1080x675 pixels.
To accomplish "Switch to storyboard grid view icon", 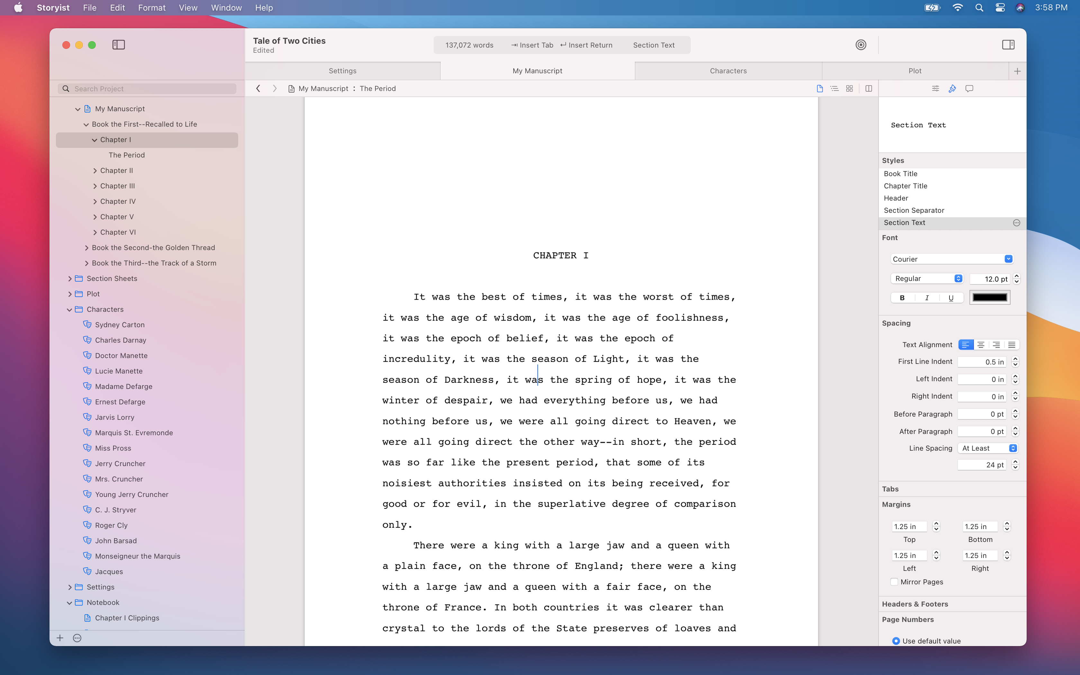I will (x=849, y=88).
